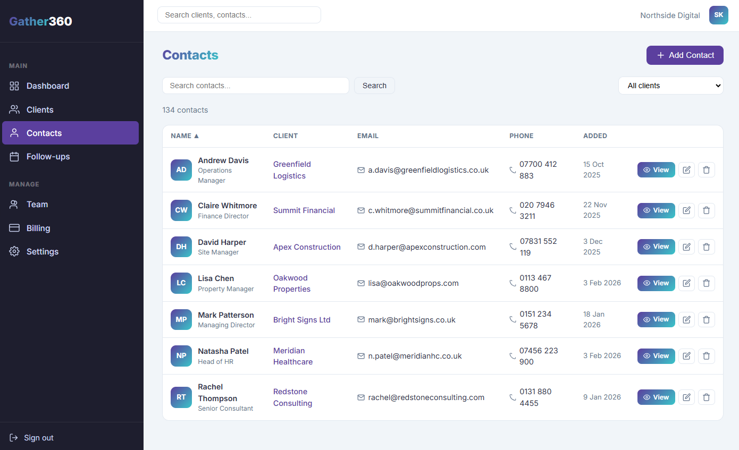Click the phone icon next to Lisa Chen
This screenshot has width=739, height=450.
512,283
